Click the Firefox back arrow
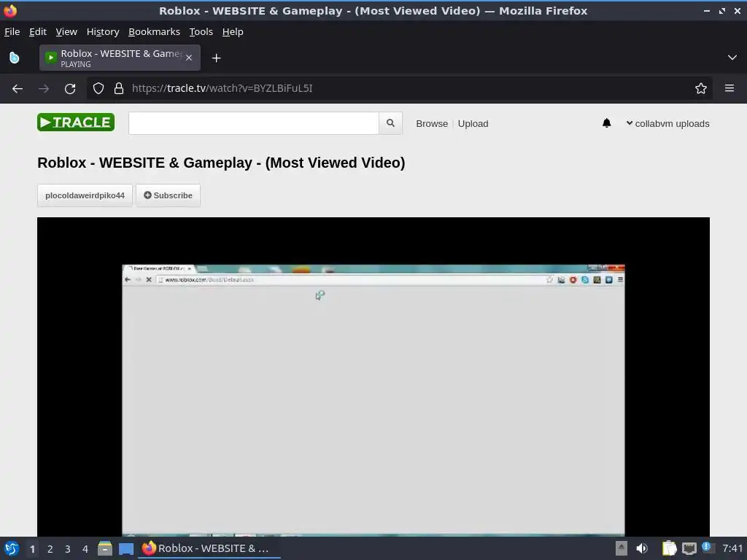Viewport: 747px width, 560px height. (x=18, y=88)
